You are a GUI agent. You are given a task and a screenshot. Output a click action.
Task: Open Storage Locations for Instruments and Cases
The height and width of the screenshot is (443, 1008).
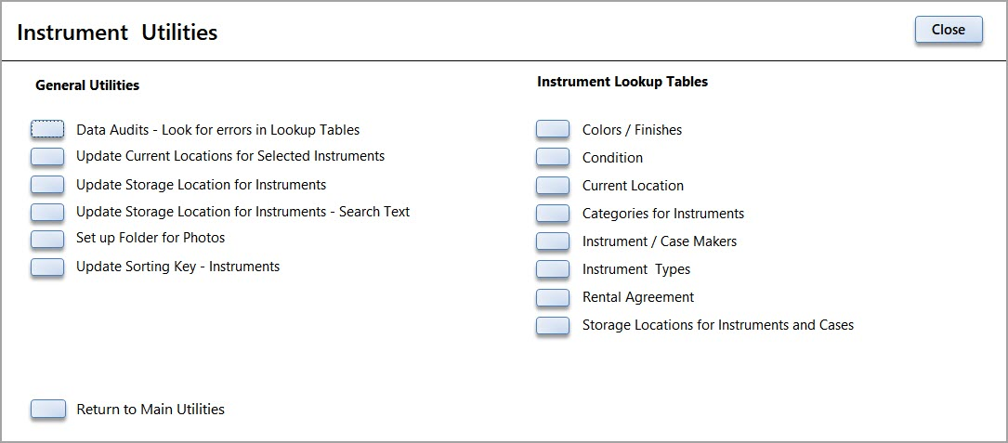(553, 325)
